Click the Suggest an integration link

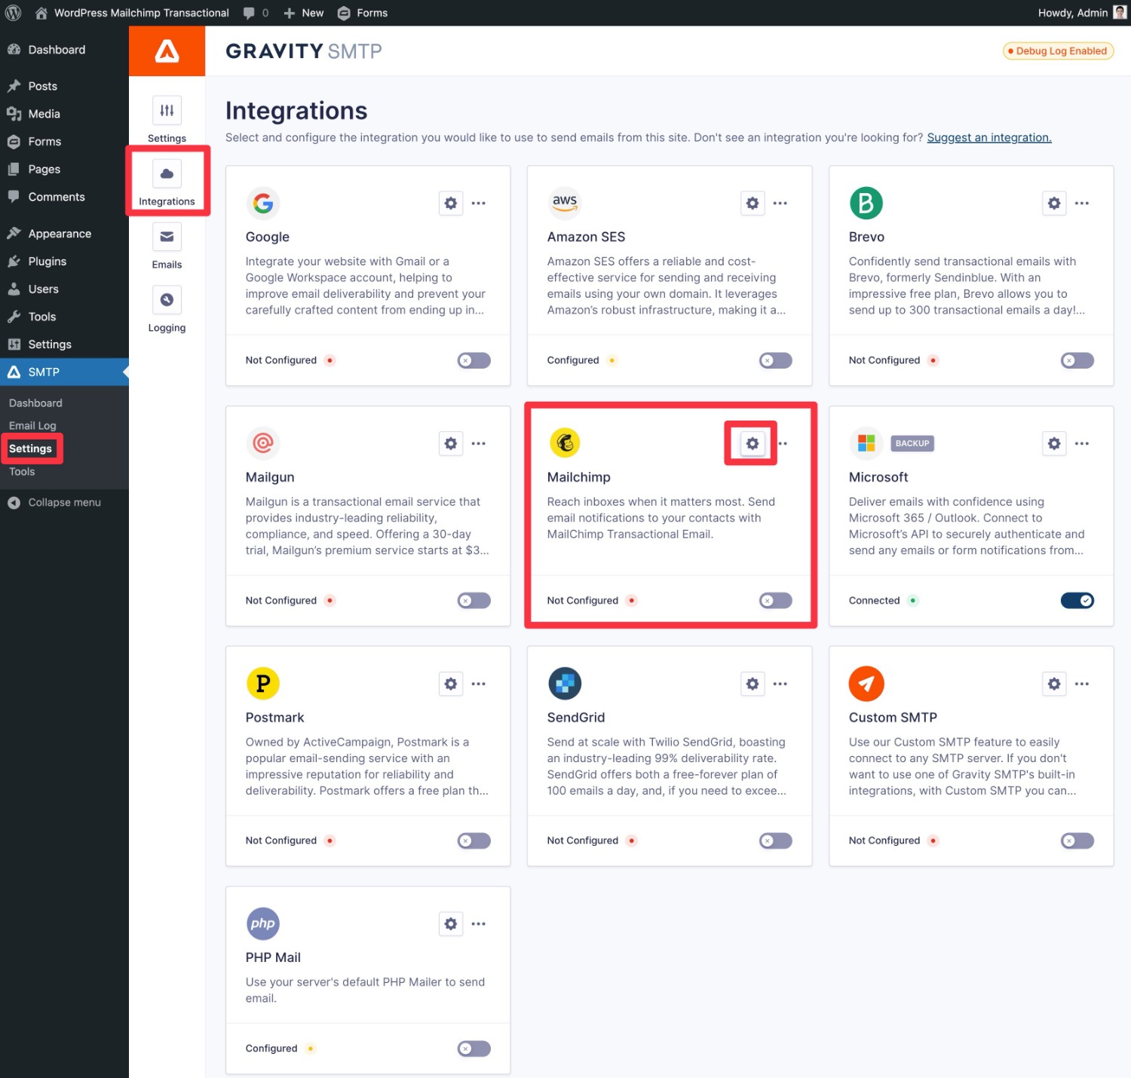989,137
